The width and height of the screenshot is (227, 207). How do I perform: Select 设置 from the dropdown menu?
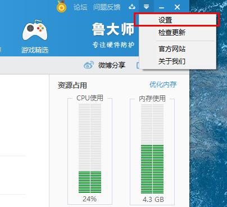tap(178, 20)
